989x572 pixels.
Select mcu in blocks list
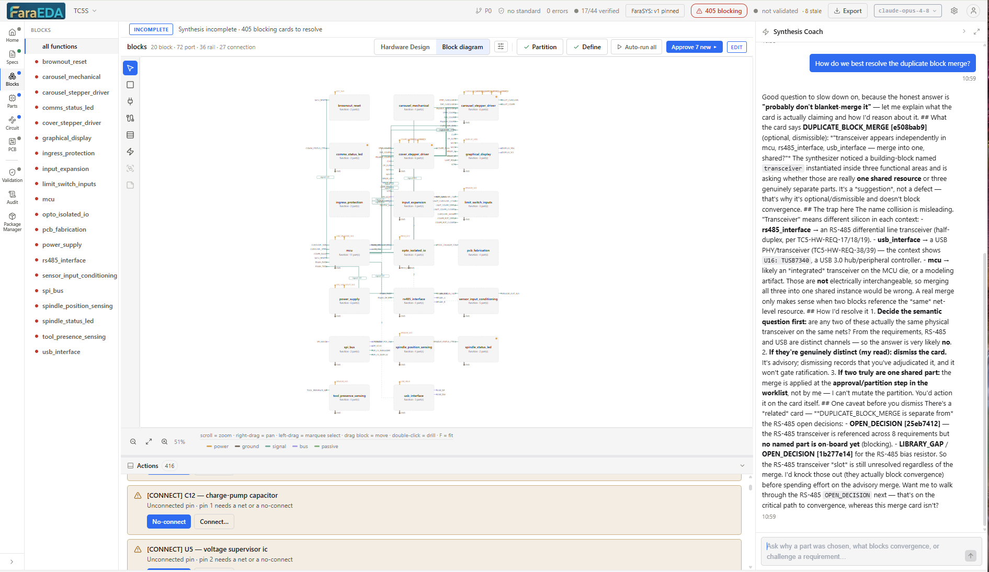tap(72, 199)
